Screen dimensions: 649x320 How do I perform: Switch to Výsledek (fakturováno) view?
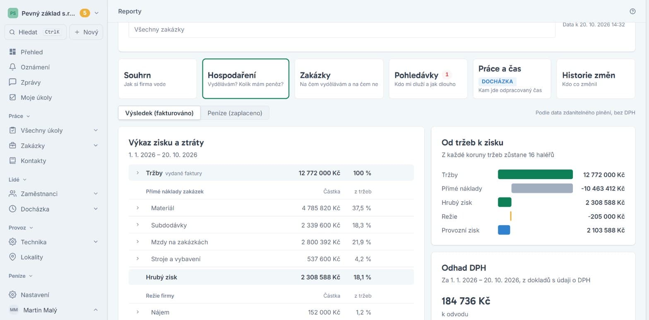click(159, 113)
